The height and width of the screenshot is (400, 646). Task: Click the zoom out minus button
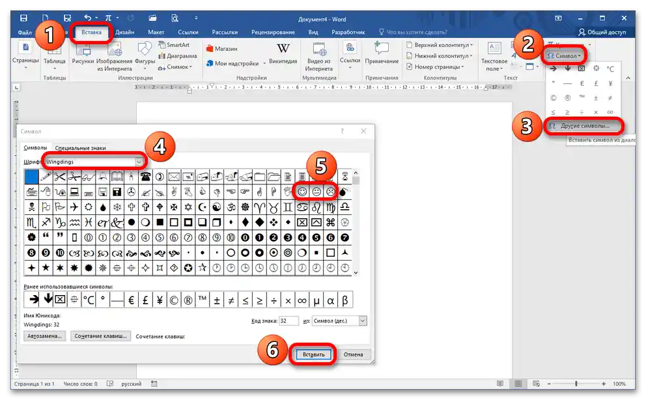(549, 384)
